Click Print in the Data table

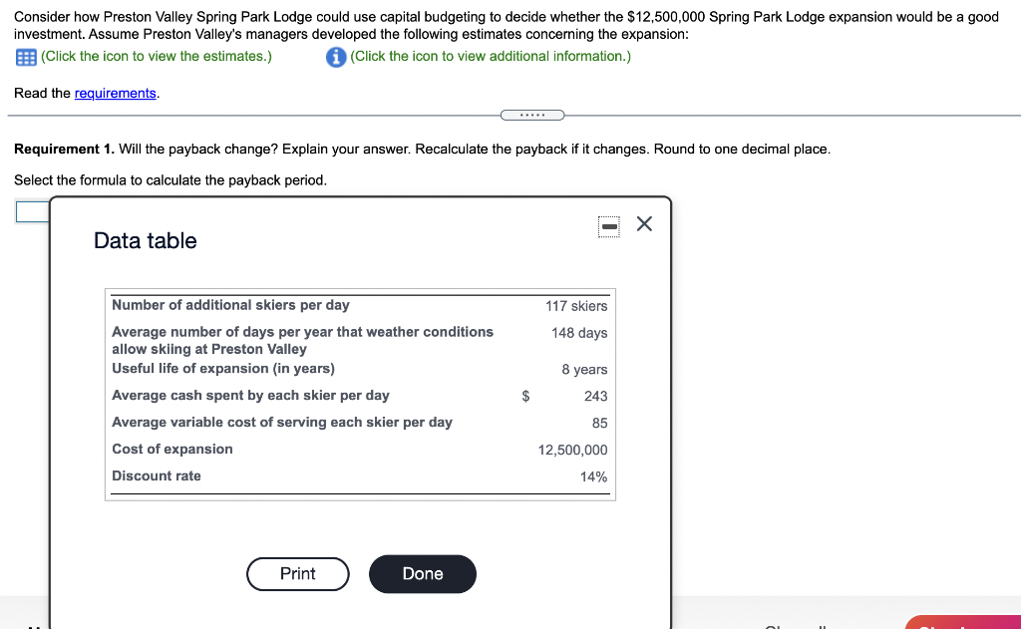(x=297, y=574)
